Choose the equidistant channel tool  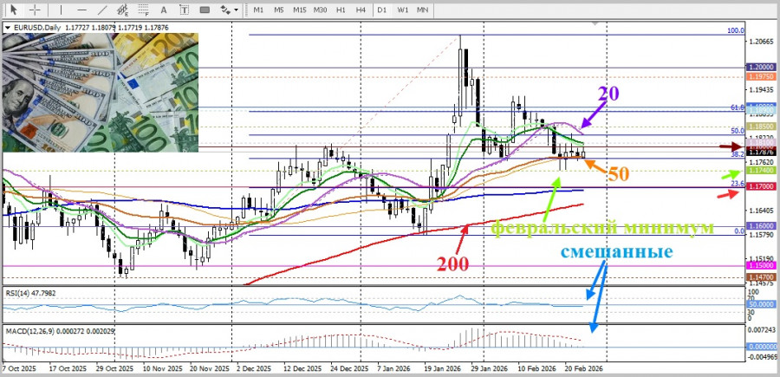point(123,10)
